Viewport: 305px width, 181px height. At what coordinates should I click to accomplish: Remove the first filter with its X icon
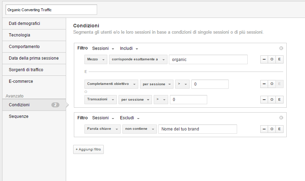click(x=281, y=48)
